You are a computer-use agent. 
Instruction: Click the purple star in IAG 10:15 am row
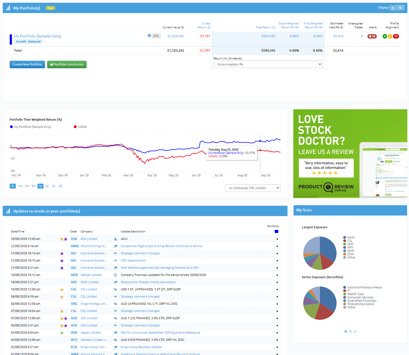[x=62, y=253]
